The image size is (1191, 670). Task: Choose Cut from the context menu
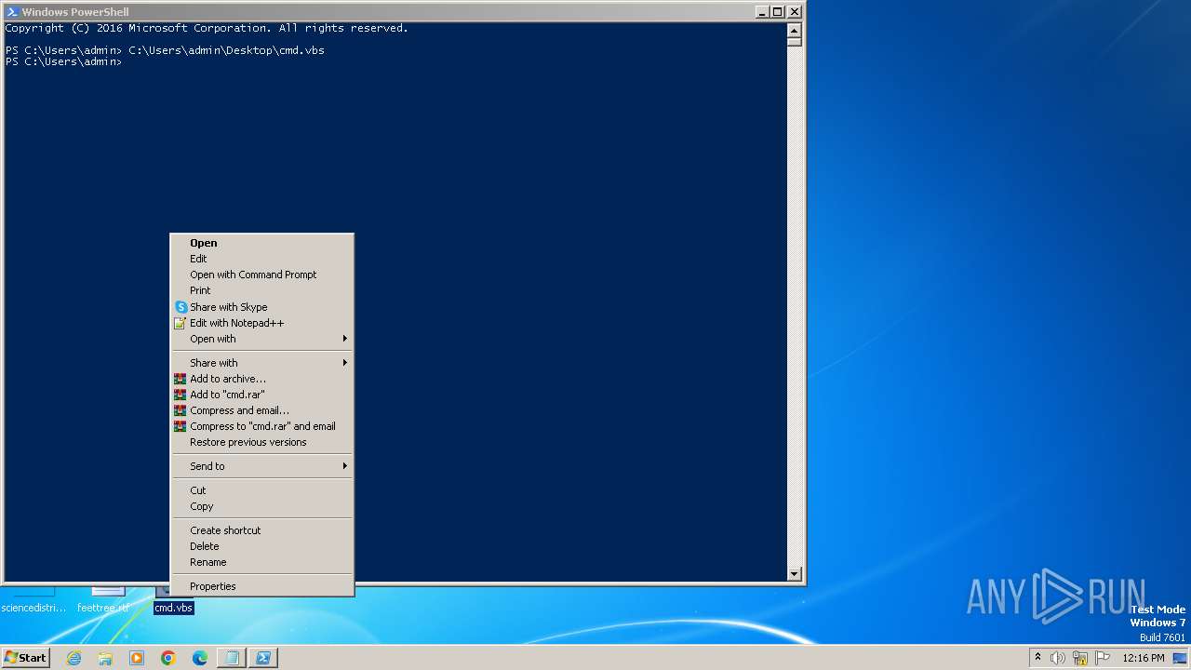click(x=261, y=490)
